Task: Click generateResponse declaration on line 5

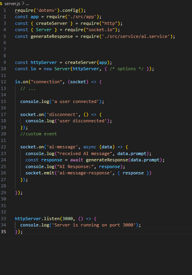Action: click(x=52, y=36)
